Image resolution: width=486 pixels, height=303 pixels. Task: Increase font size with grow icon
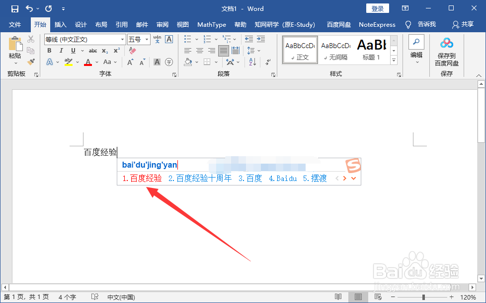(x=131, y=62)
